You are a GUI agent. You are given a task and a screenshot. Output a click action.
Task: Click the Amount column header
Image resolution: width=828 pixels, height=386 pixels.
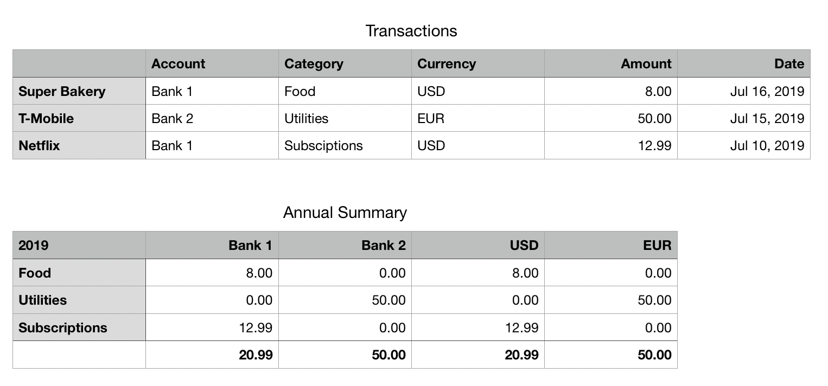[611, 63]
